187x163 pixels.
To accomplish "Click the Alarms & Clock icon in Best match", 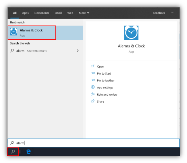I will [14, 32].
